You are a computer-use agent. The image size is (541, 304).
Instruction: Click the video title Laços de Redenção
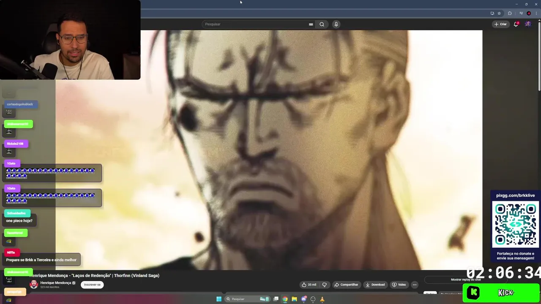[x=94, y=275]
